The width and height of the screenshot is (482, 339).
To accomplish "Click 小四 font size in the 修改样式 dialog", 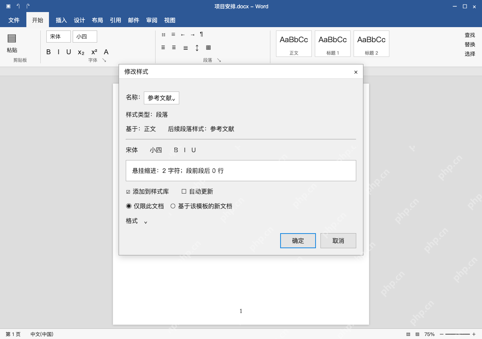I will coord(156,150).
